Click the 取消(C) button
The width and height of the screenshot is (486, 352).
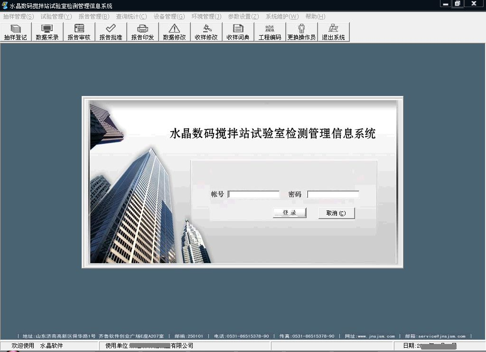pyautogui.click(x=336, y=213)
